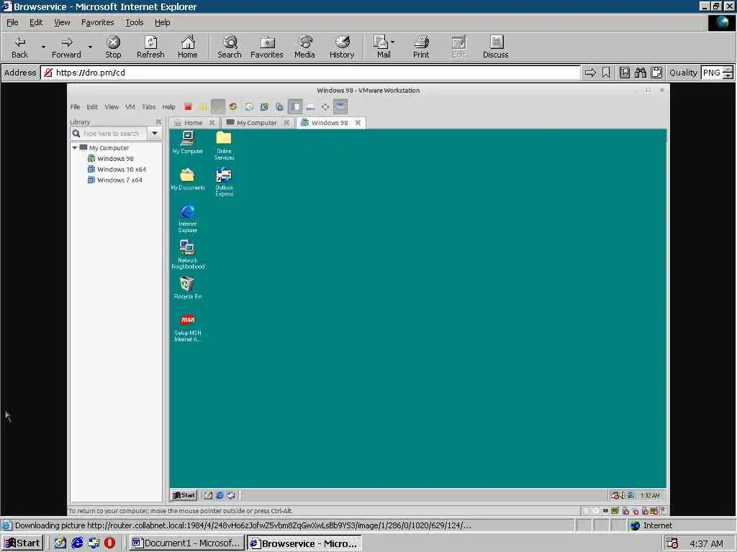Decrease Quality with the stepper down arrow

pyautogui.click(x=728, y=76)
